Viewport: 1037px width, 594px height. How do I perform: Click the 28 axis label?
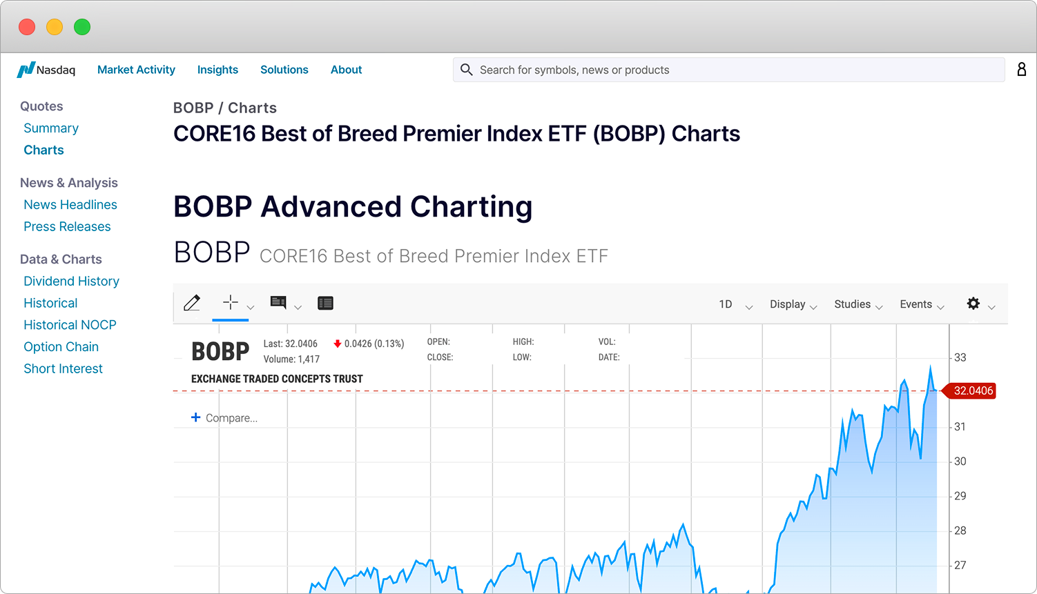(960, 531)
